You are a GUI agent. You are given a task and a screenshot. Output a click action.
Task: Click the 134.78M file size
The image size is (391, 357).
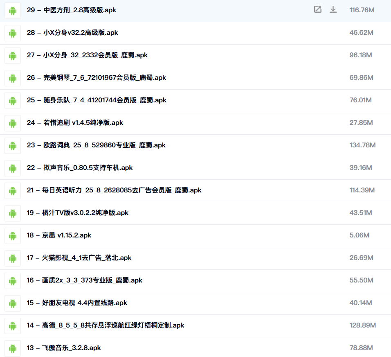pos(362,145)
